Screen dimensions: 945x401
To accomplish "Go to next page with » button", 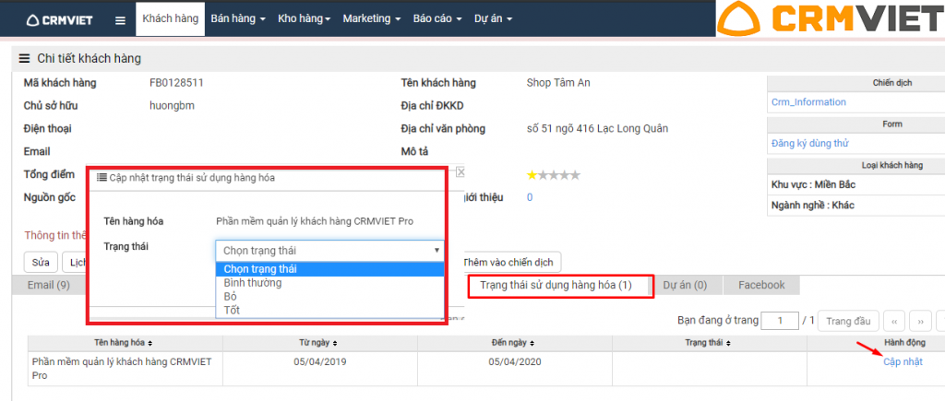I will pos(920,321).
